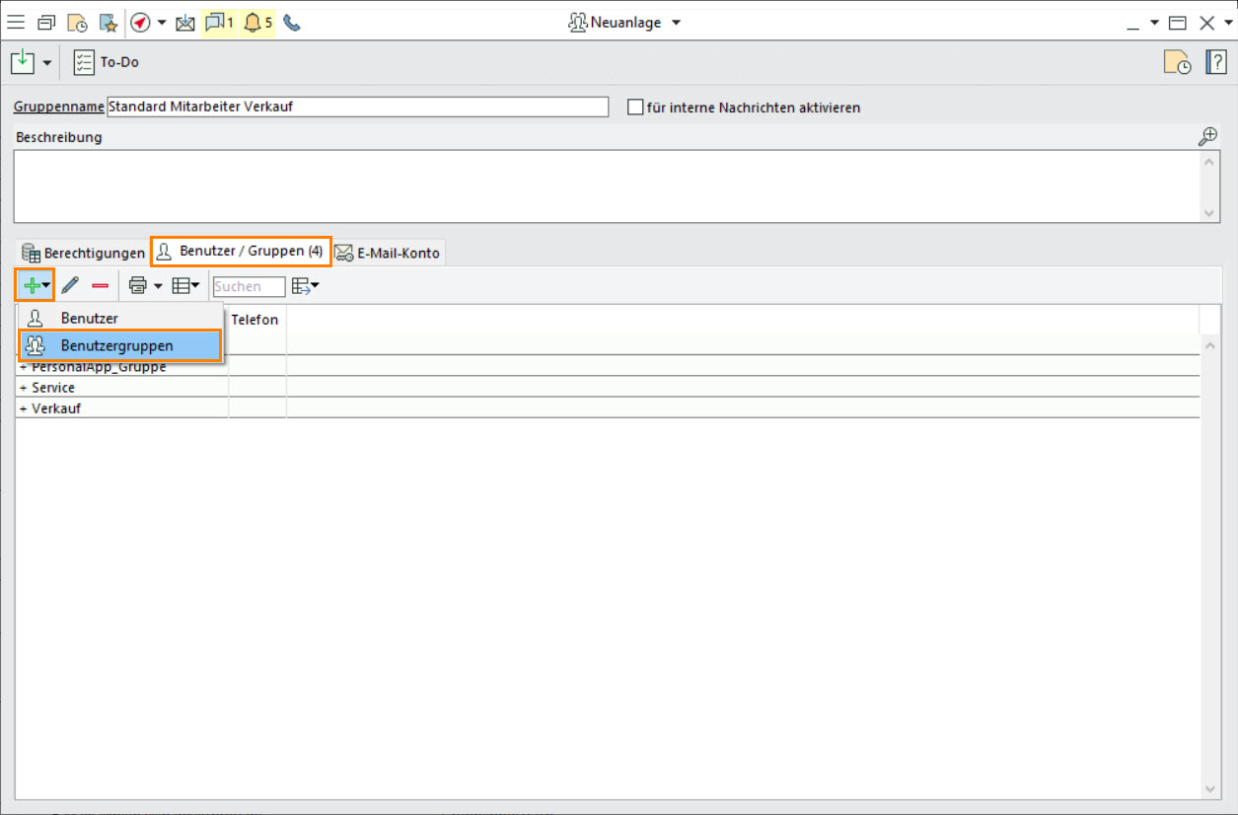
Task: Open the chat messages icon
Action: [214, 23]
